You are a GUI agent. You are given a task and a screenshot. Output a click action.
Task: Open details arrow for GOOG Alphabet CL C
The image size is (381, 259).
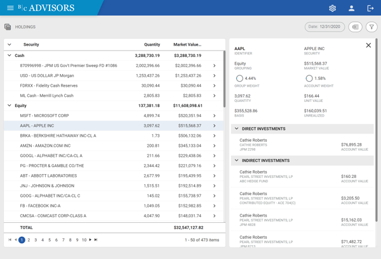[x=215, y=196]
